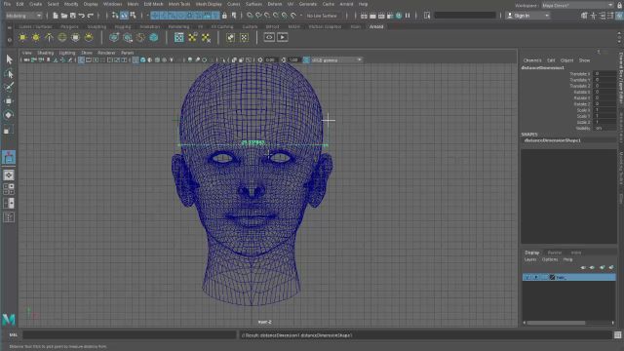624x351 pixels.
Task: Click the Redo arrow icon
Action: click(91, 16)
